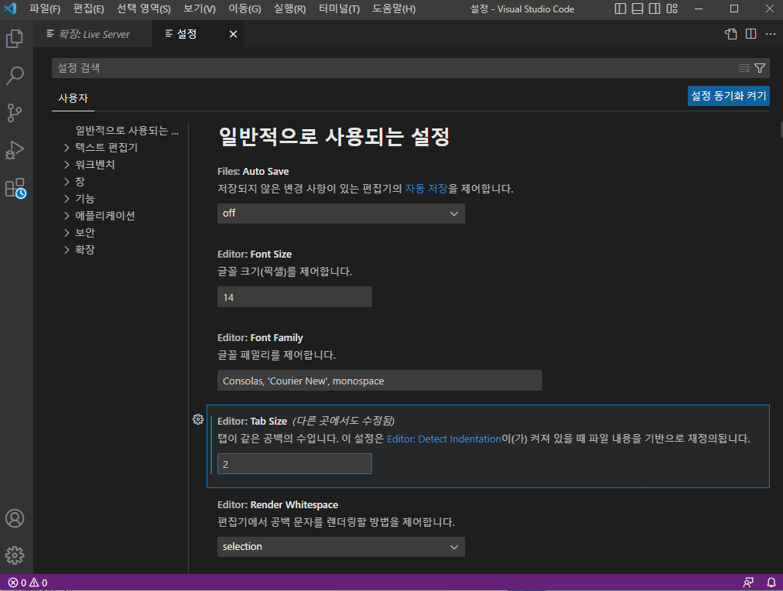Split the editor to the right
Viewport: 783px width, 591px height.
(x=751, y=33)
